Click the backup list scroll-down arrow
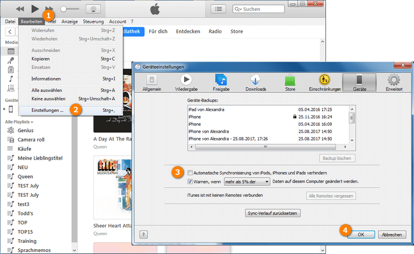The height and width of the screenshot is (254, 414). (x=352, y=141)
